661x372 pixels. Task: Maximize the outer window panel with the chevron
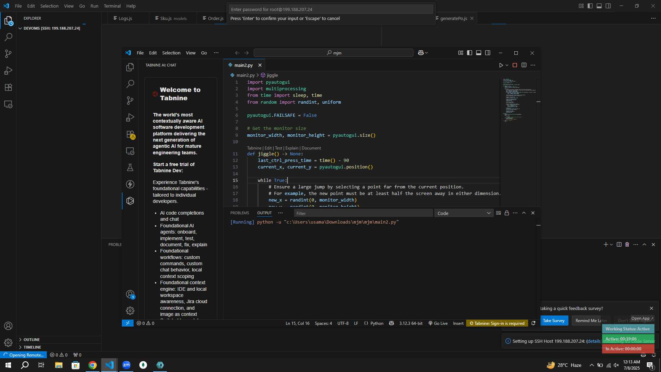[x=644, y=245]
